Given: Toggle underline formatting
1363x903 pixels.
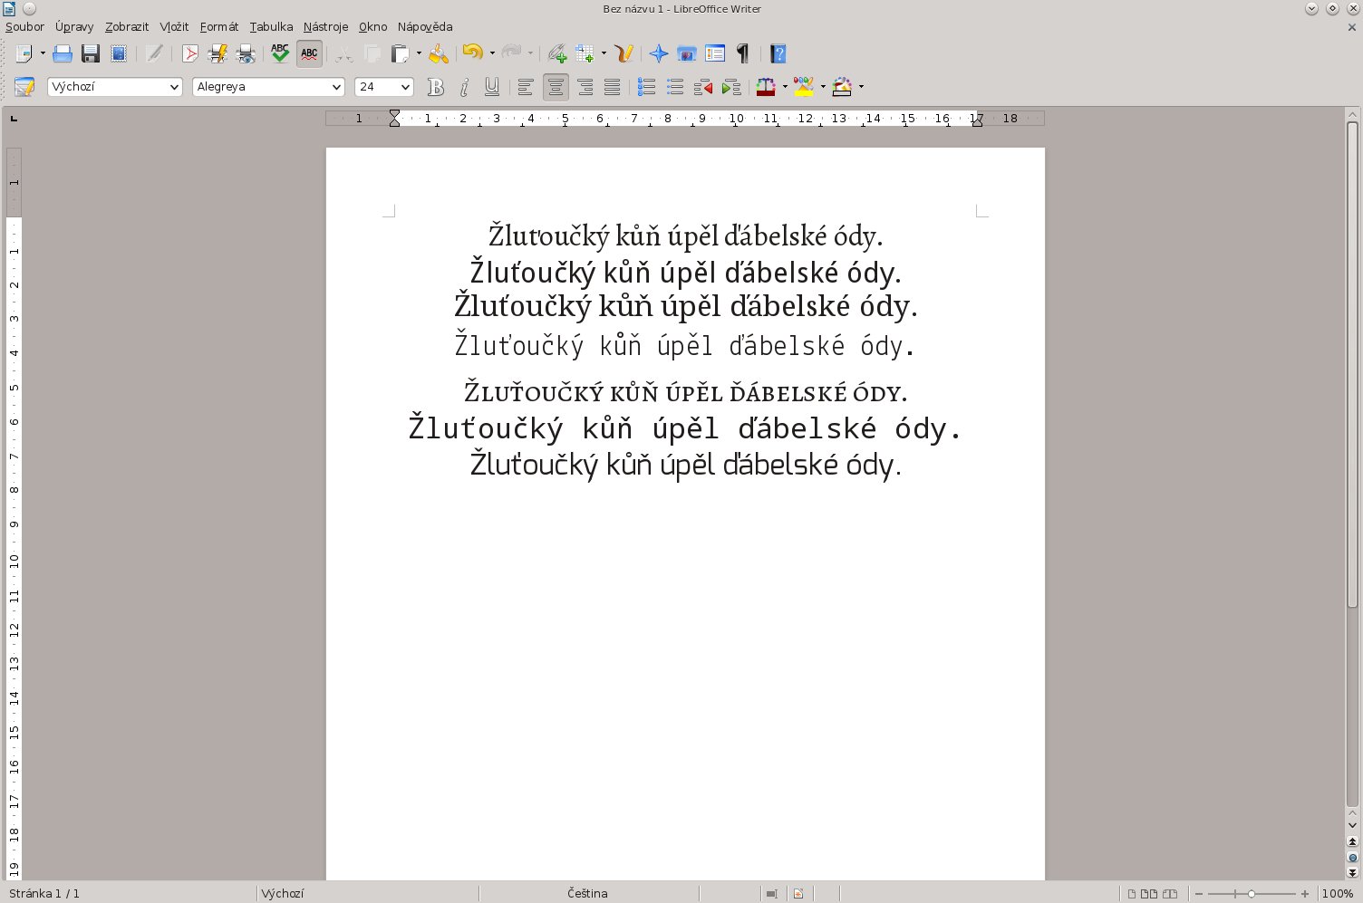Looking at the screenshot, I should point(492,87).
